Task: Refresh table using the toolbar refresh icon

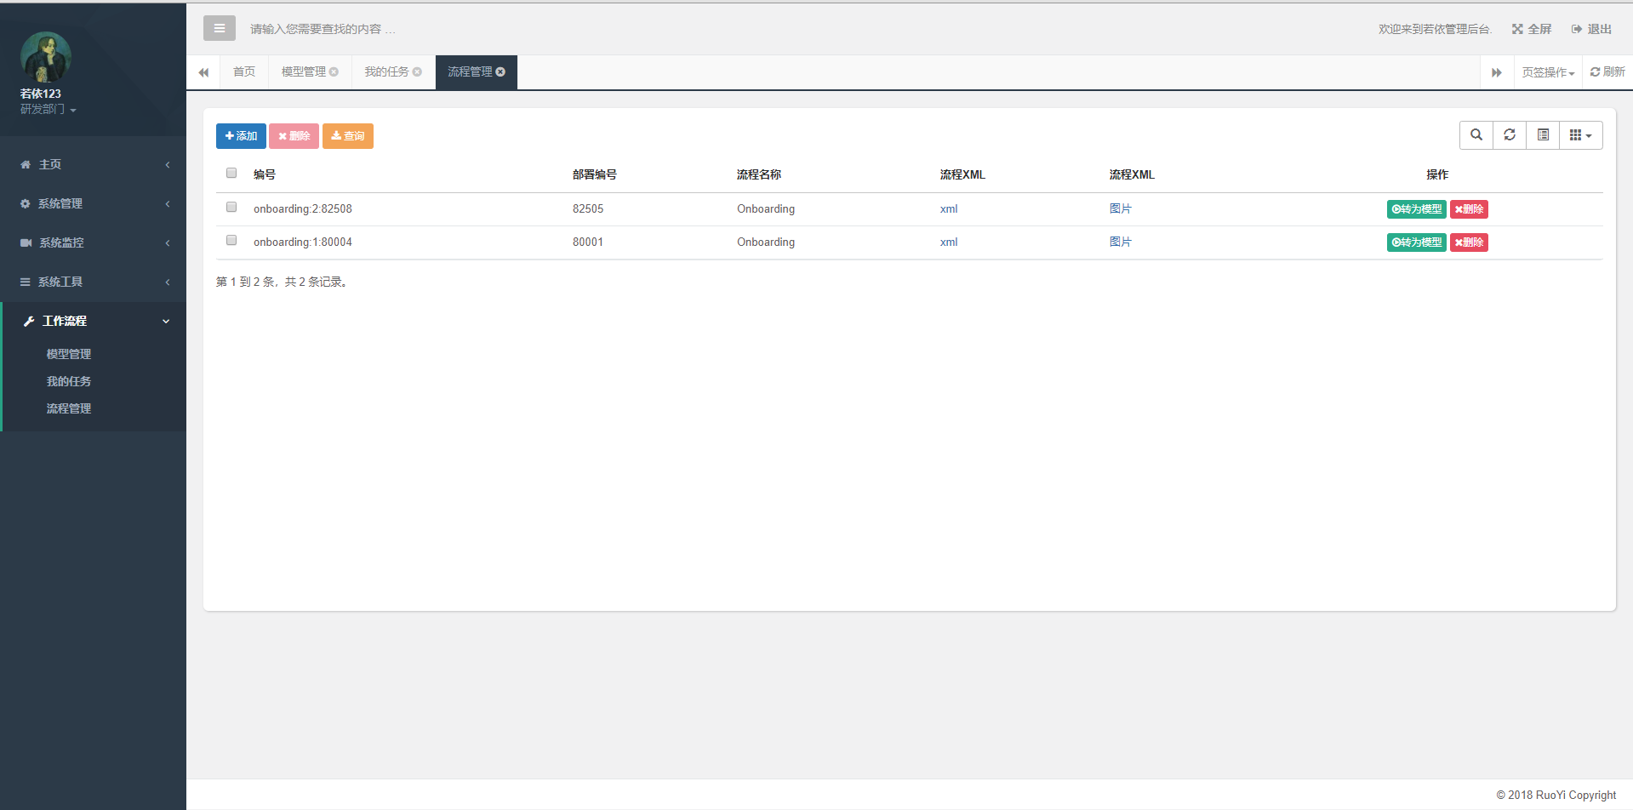Action: [x=1510, y=135]
